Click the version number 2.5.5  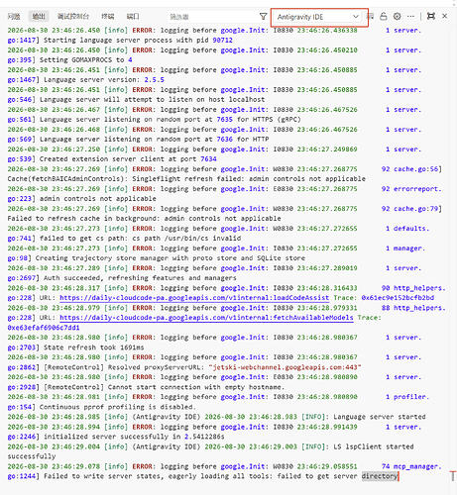154,79
